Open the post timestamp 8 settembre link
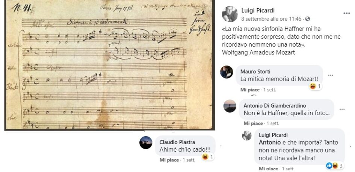The image size is (355, 172). pos(271,19)
